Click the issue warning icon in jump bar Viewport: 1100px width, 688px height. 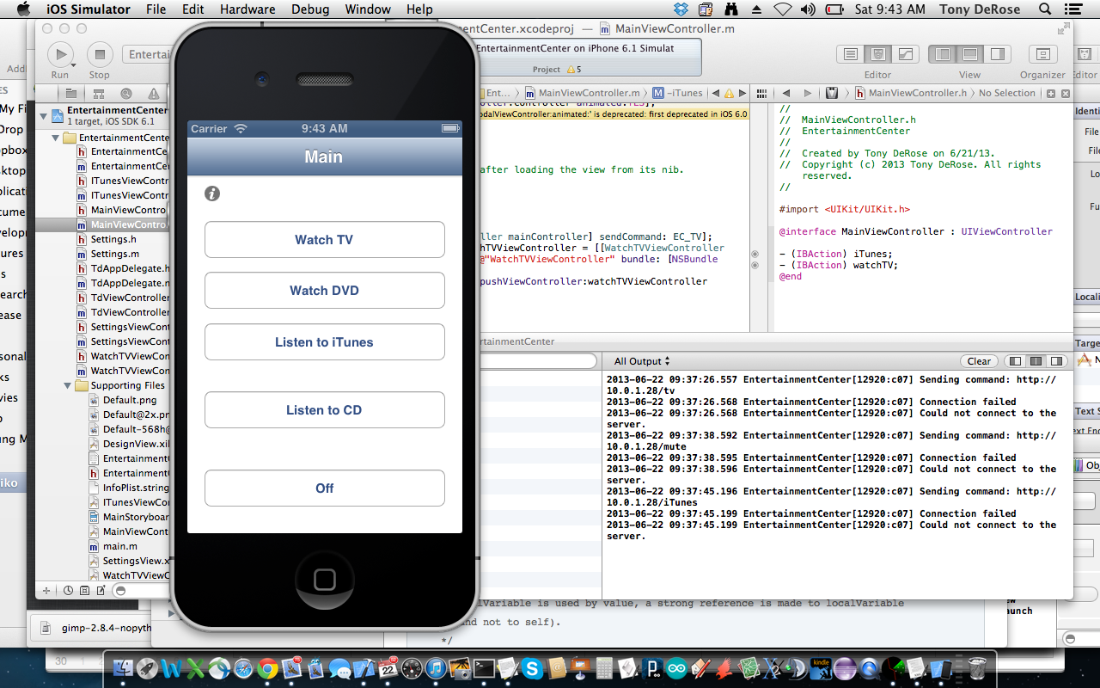729,93
